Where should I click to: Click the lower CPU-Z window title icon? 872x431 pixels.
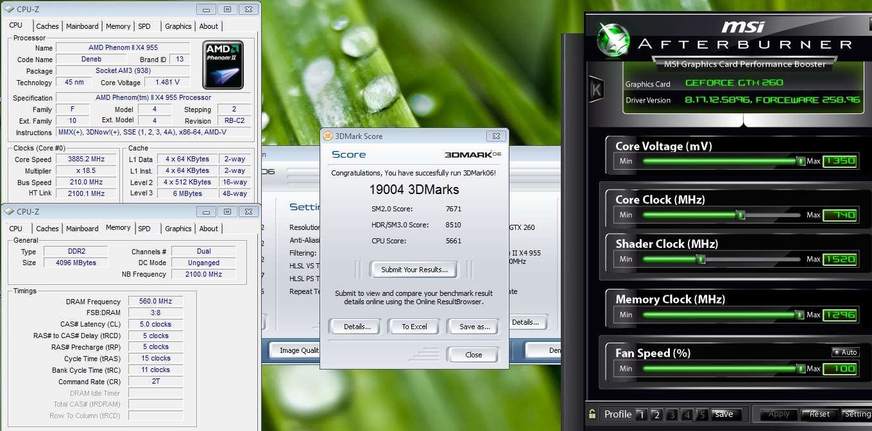[x=10, y=211]
